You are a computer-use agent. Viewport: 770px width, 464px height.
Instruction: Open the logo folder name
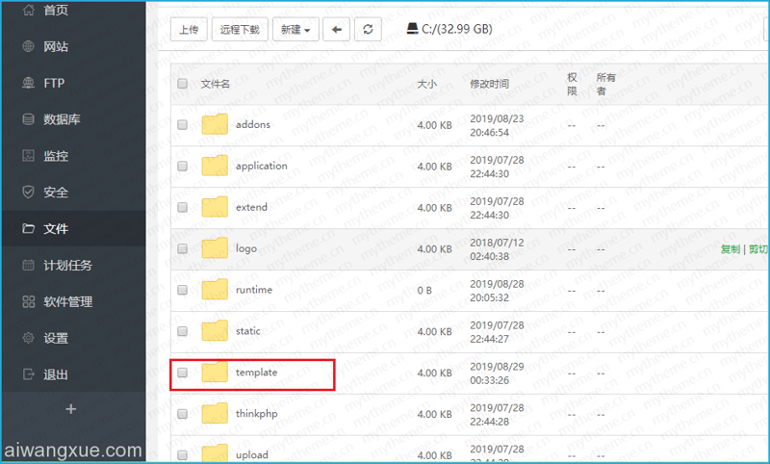click(x=246, y=248)
